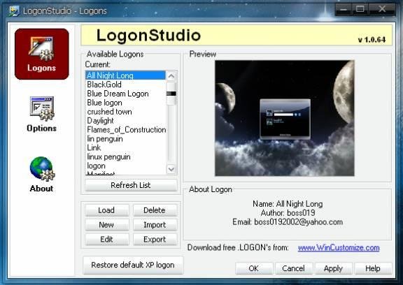The height and width of the screenshot is (285, 403).
Task: Click the OK button
Action: coord(254,268)
